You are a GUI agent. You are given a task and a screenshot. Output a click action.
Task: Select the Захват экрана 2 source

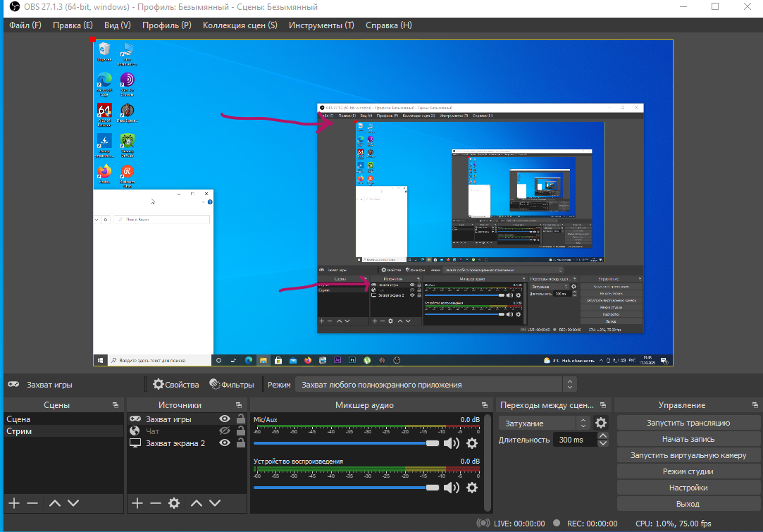[x=175, y=443]
